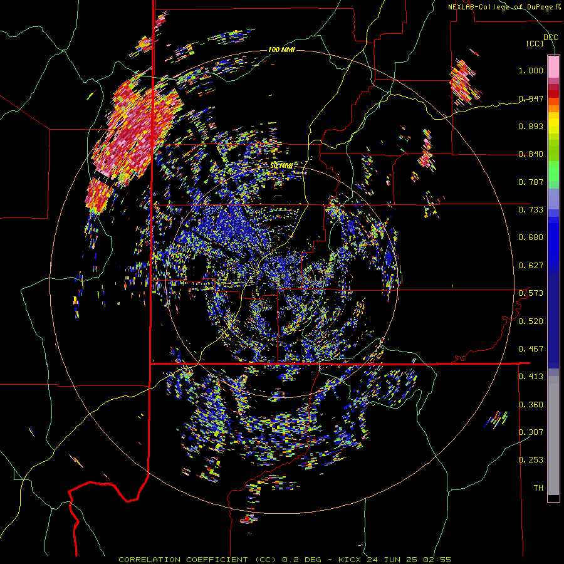Click the 50 NMI range ring label
This screenshot has height=564, width=564.
click(x=281, y=165)
